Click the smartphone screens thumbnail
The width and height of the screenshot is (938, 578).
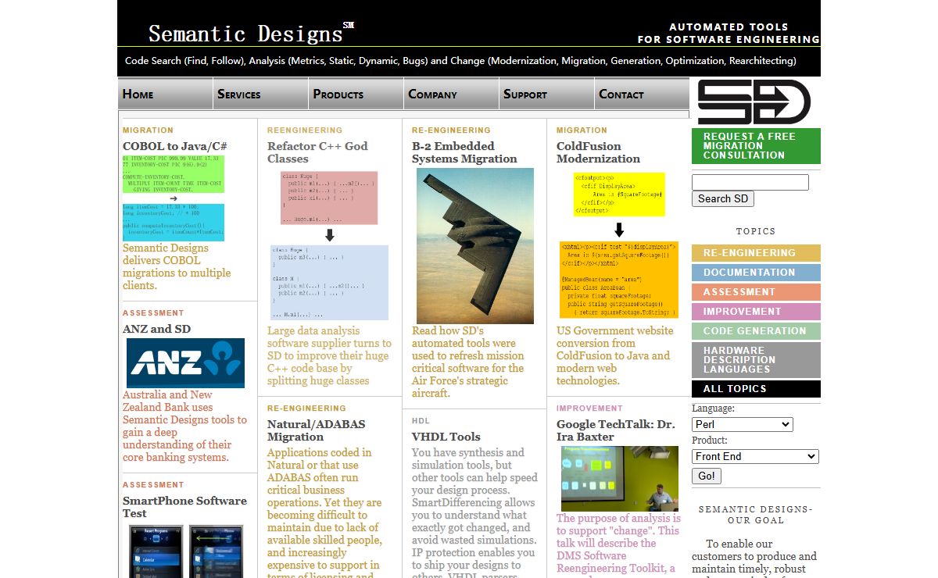185,551
